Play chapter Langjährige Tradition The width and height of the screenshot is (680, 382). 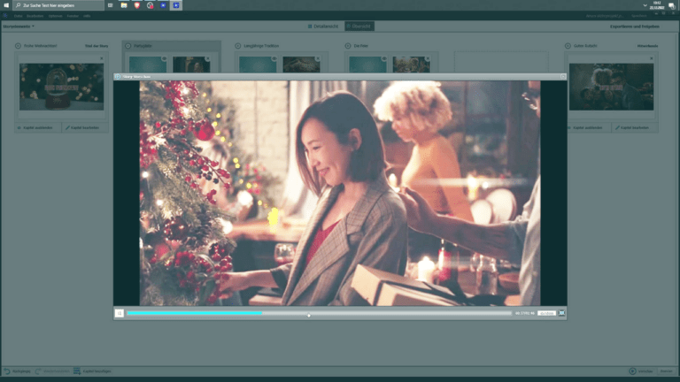[237, 46]
